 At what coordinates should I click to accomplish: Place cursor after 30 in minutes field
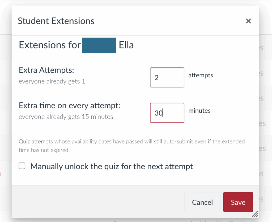[161, 113]
